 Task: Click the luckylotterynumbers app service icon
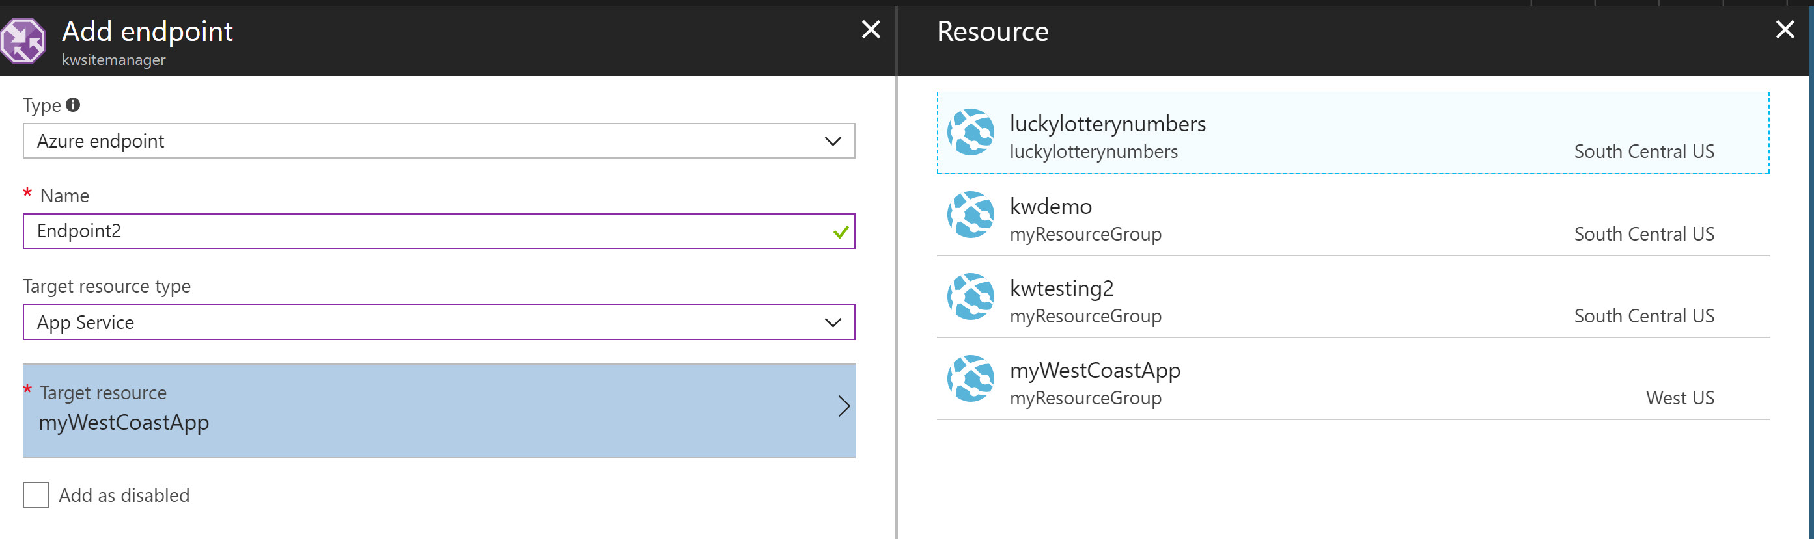click(x=970, y=132)
